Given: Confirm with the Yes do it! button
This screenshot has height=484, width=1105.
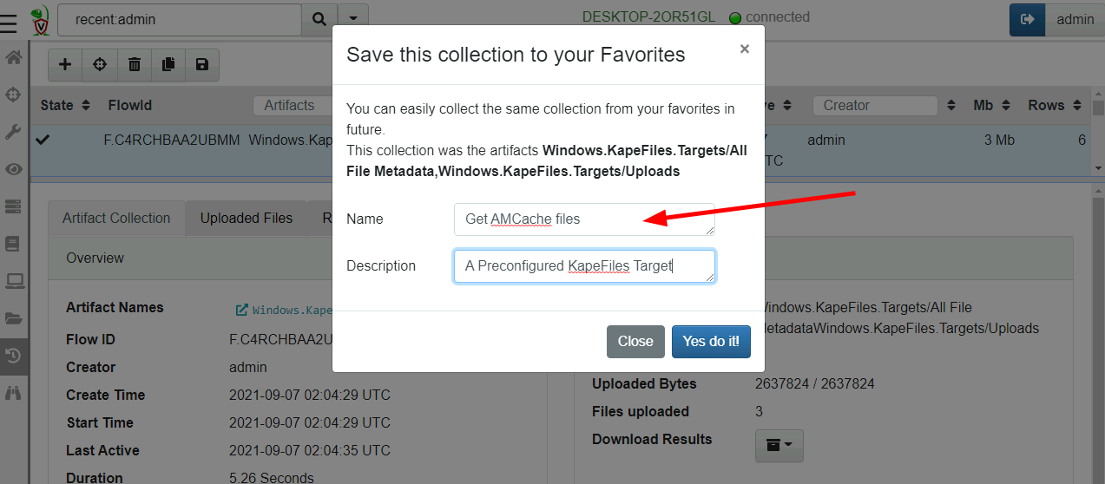Looking at the screenshot, I should 711,342.
